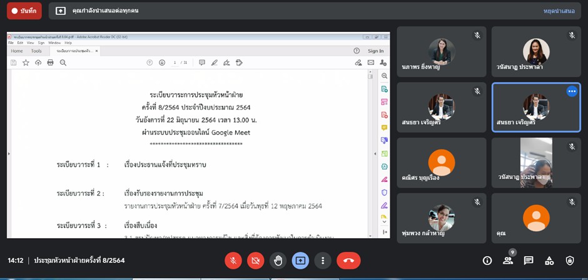Turn on the camera
Image resolution: width=588 pixels, height=280 pixels.
(255, 261)
